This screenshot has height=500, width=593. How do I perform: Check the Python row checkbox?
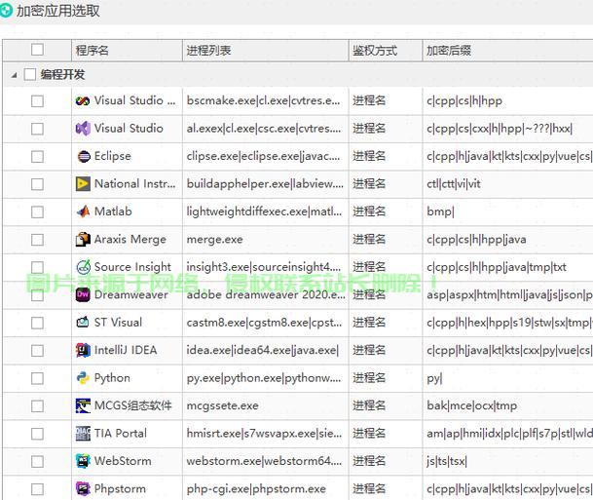point(37,378)
